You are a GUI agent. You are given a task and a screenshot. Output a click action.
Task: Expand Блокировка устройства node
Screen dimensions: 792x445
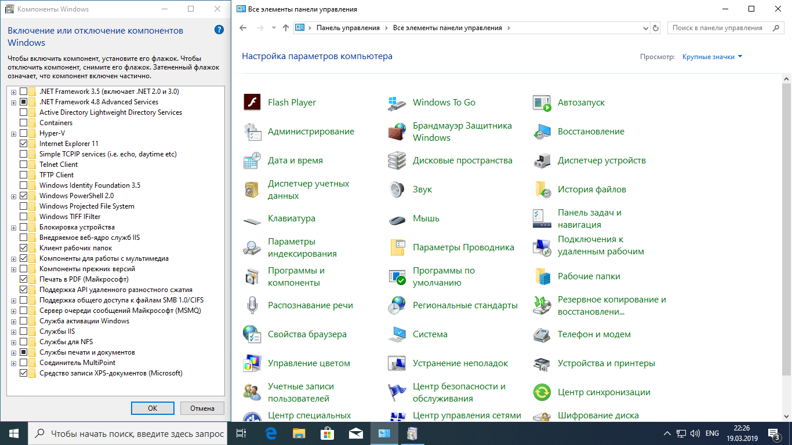coord(13,227)
